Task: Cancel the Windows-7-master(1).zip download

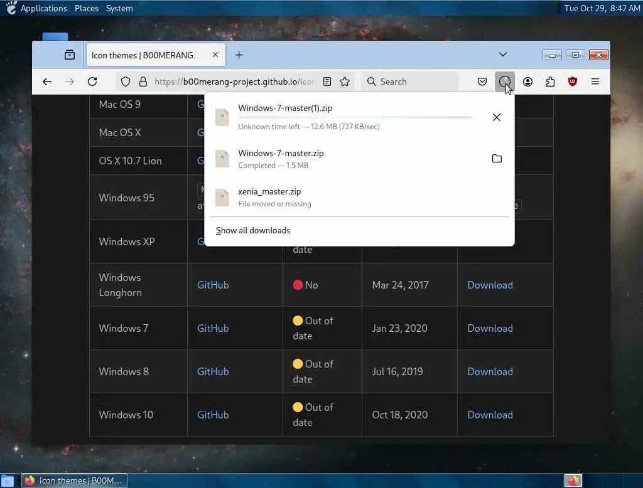Action: pos(497,117)
